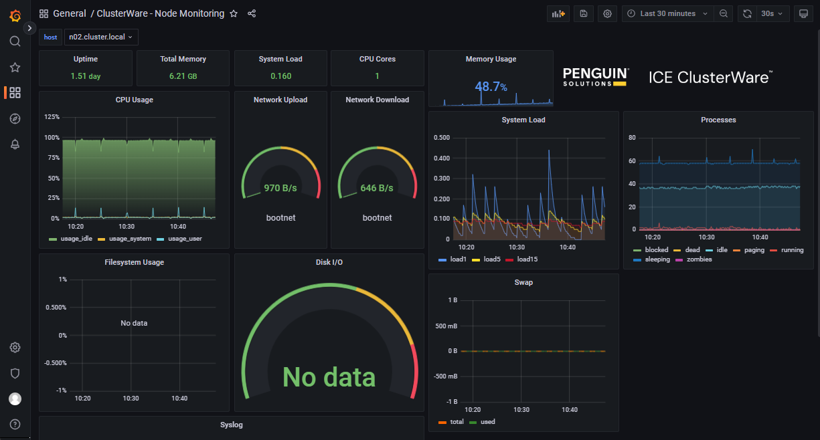Enable kiosk mode with the monitor icon
Image resolution: width=820 pixels, height=440 pixels.
[803, 13]
